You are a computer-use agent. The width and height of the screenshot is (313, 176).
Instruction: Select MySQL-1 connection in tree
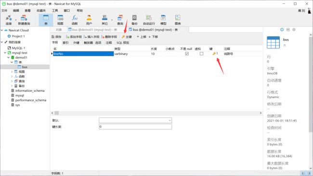18,48
